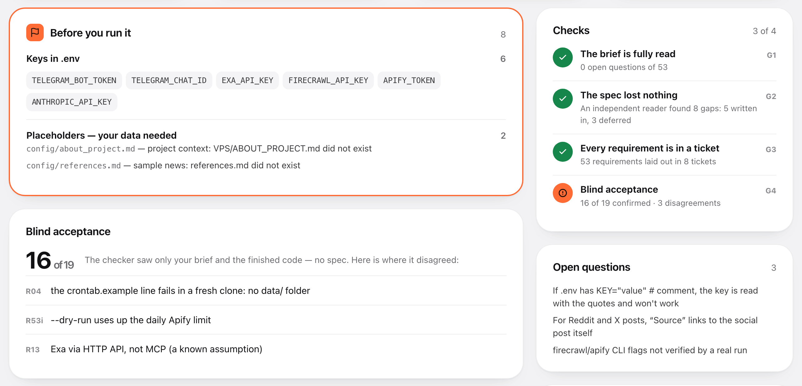802x386 pixels.
Task: Click the orange flag icon beside Before you run it
Action: (x=35, y=32)
